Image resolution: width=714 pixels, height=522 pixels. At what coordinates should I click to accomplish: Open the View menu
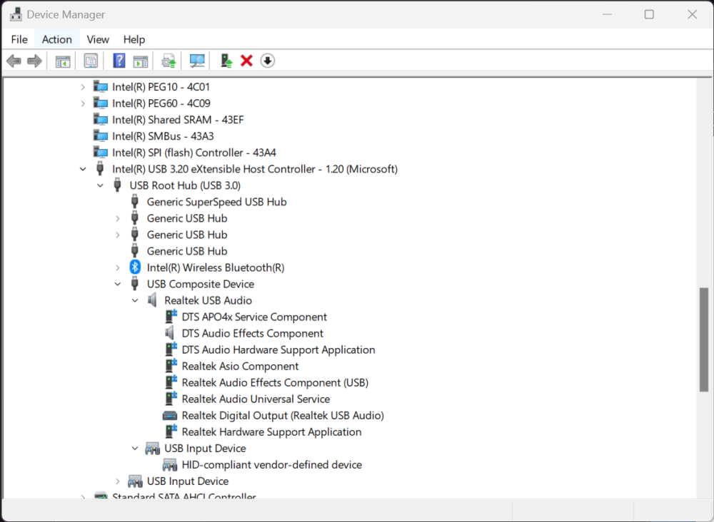[x=97, y=39]
